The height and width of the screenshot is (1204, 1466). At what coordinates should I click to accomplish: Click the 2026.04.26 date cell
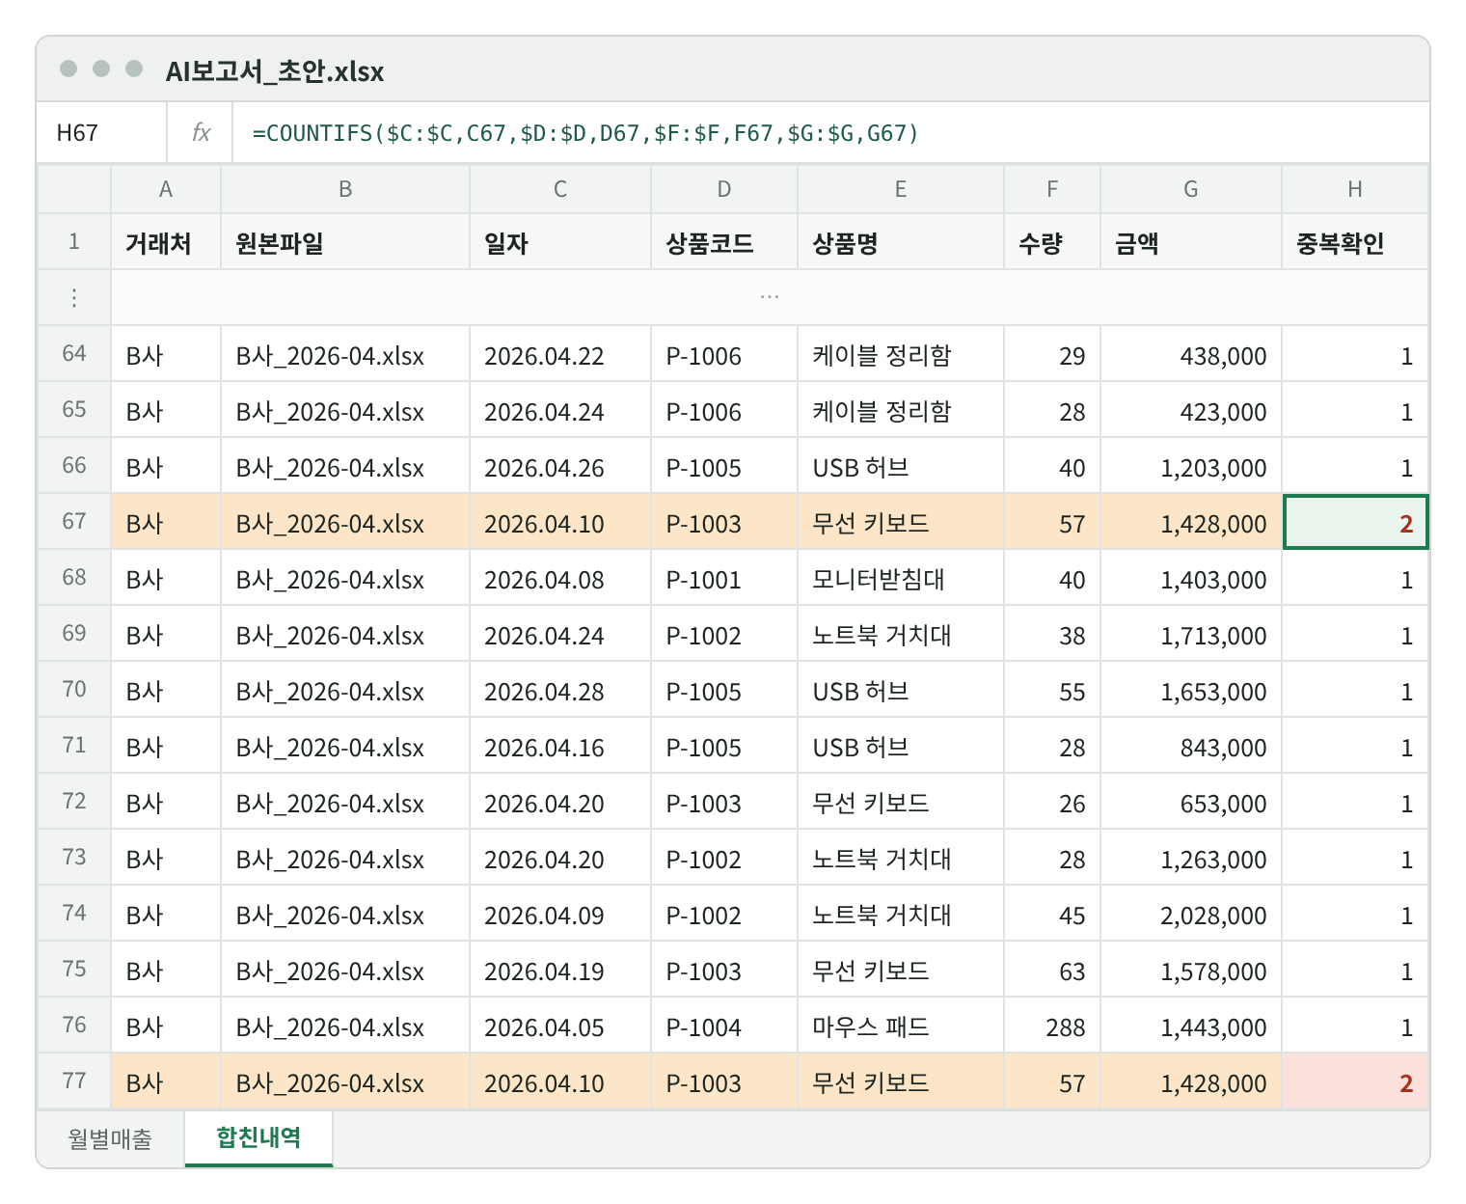point(560,466)
